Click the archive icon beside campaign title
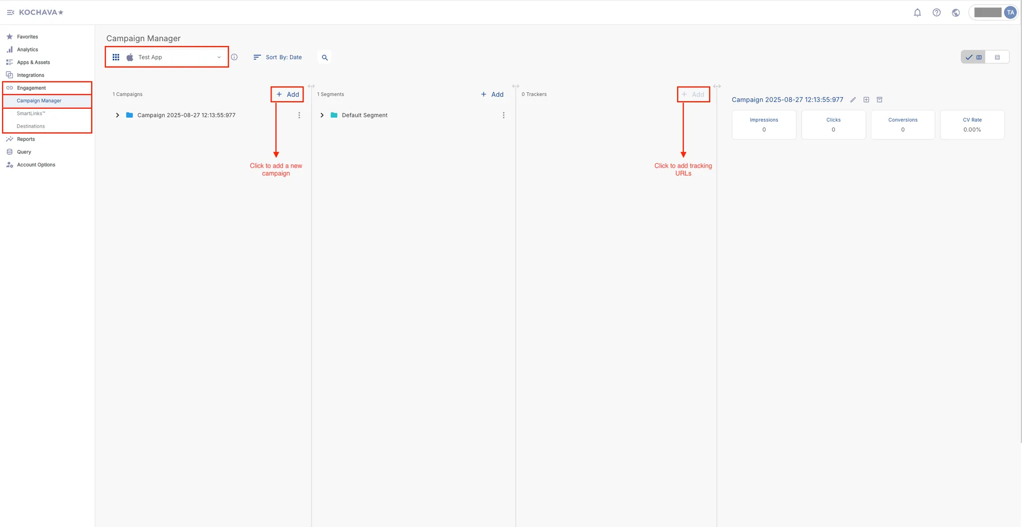Screen dimensions: 1022x527 (880, 100)
